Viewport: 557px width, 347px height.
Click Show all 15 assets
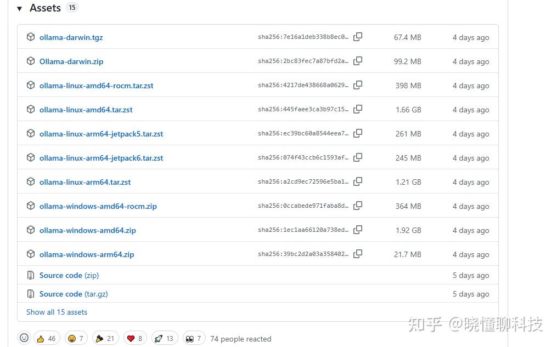click(57, 312)
